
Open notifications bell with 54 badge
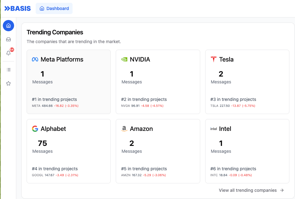pos(8,53)
